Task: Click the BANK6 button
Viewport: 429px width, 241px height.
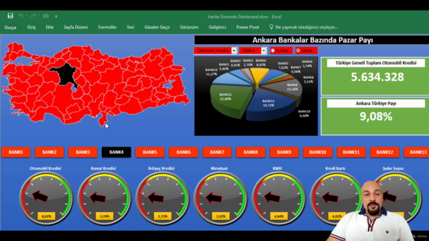Action: click(x=183, y=152)
